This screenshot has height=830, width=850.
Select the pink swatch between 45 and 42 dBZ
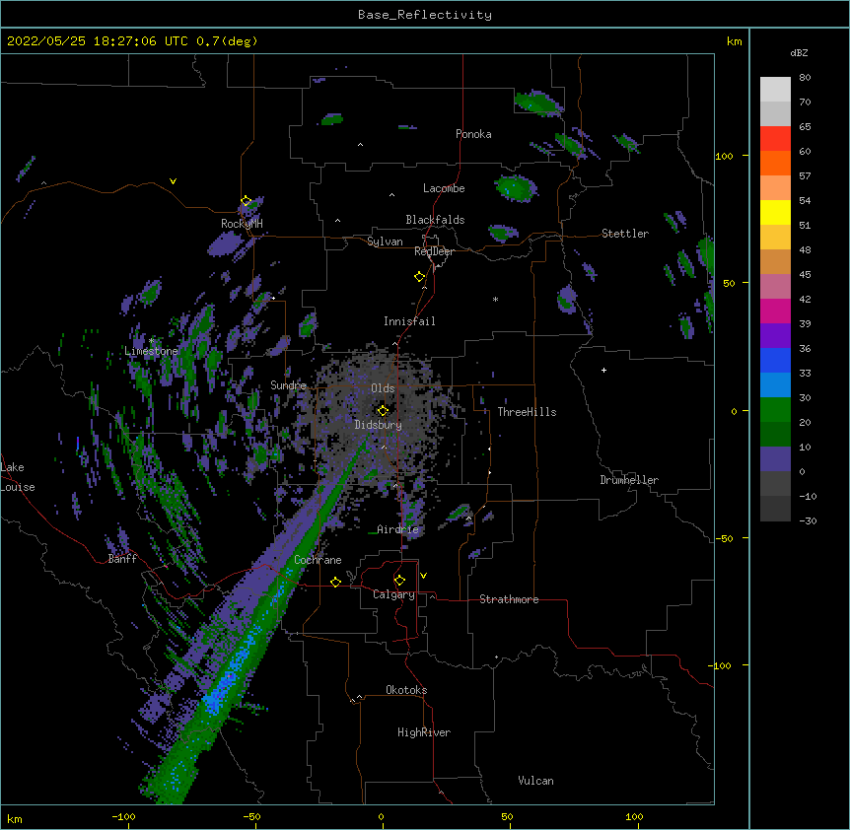775,287
